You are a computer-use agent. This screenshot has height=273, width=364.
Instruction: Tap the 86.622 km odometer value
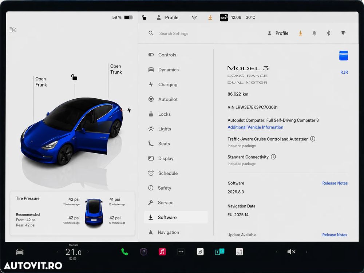(238, 94)
